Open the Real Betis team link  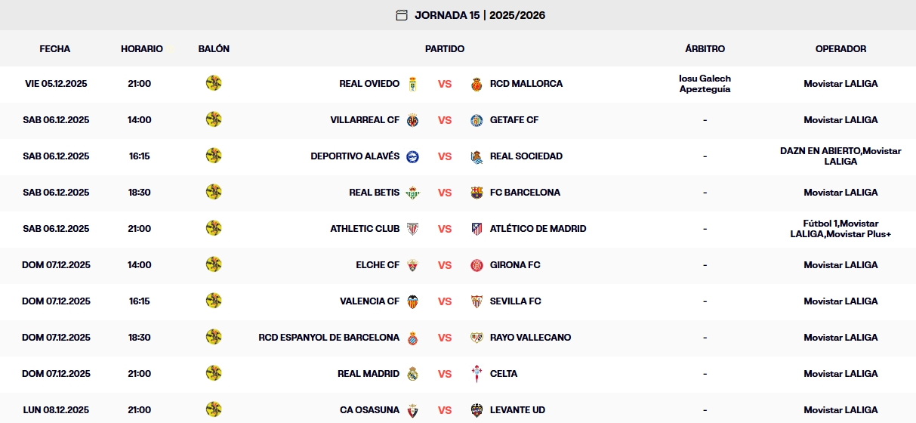coord(374,193)
